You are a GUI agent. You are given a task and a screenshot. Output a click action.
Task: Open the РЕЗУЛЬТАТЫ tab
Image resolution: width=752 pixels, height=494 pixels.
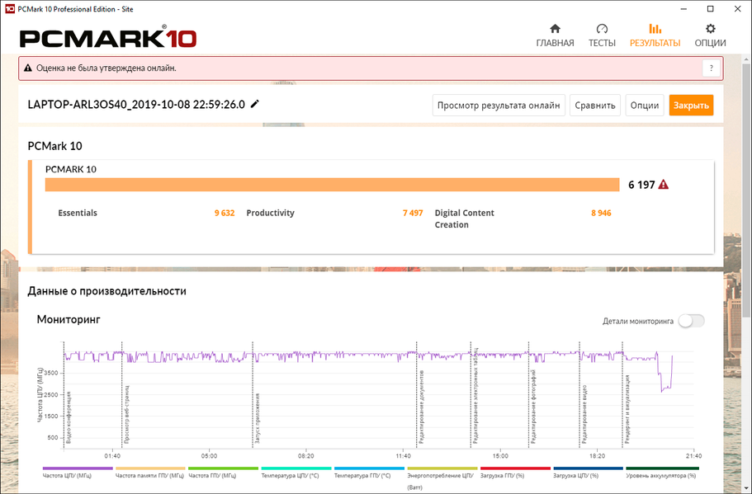pyautogui.click(x=655, y=35)
